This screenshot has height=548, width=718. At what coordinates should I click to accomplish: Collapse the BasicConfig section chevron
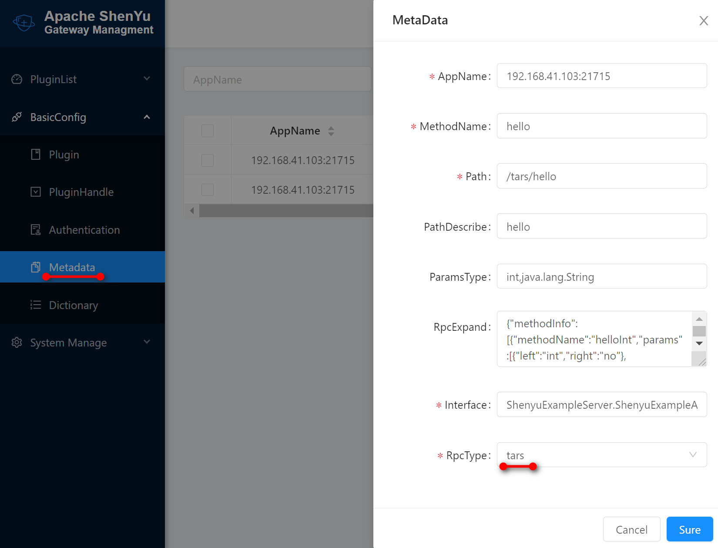point(147,117)
